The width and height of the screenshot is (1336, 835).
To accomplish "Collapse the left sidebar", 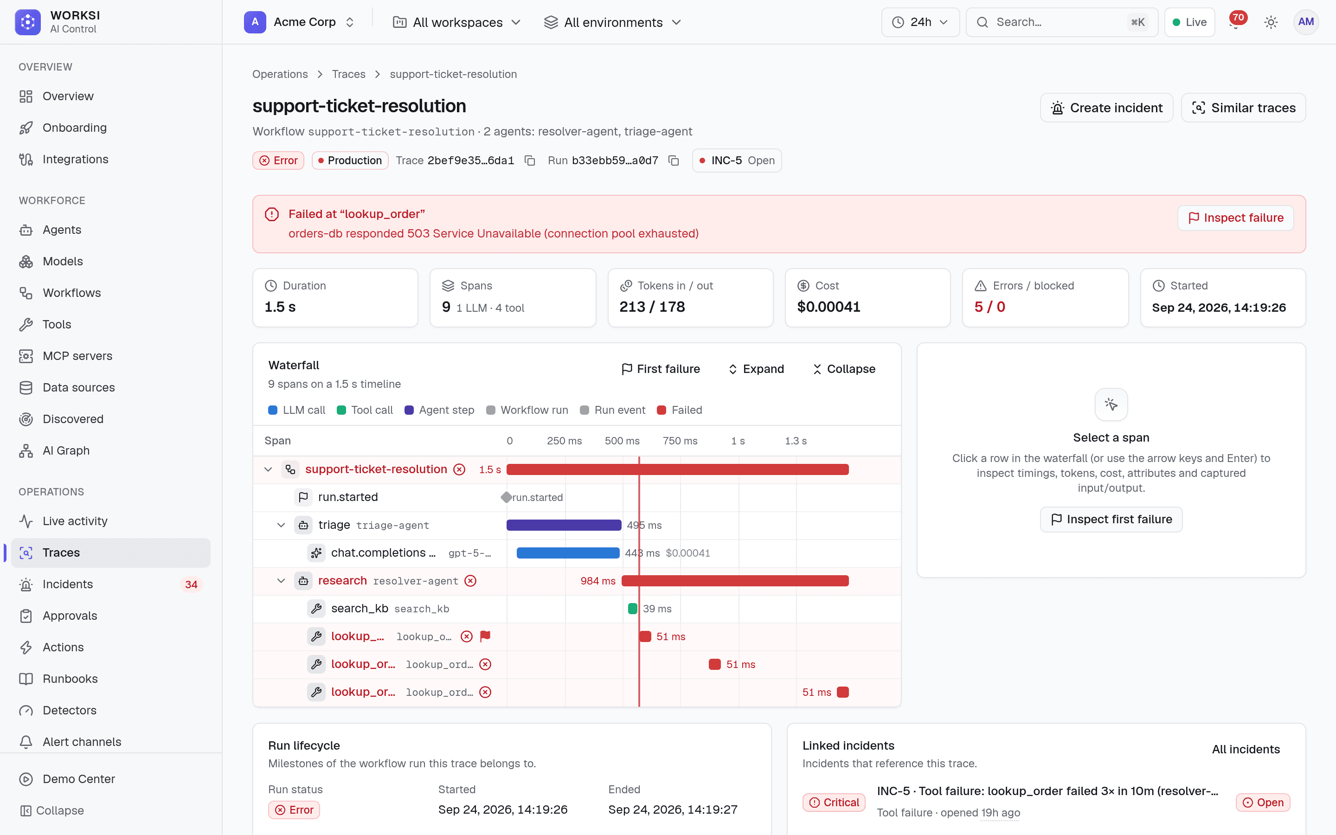I will [x=52, y=810].
